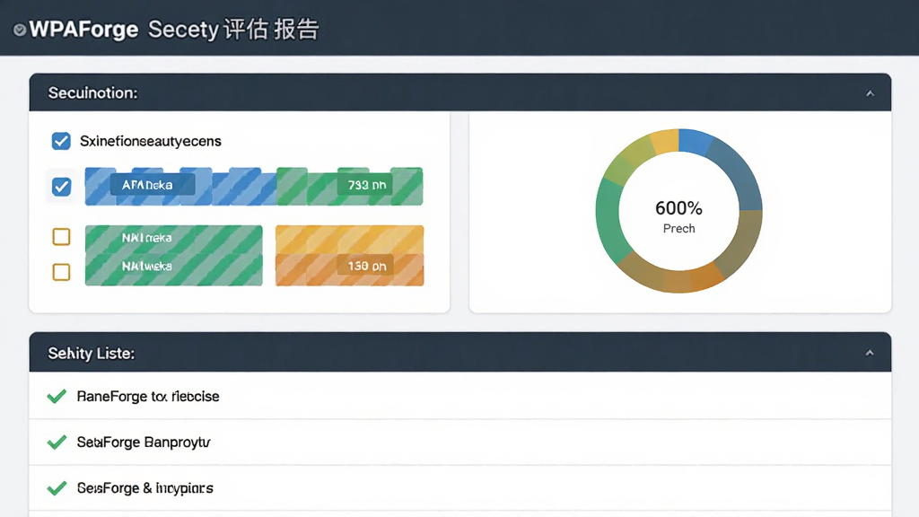
Task: Open the "SeisForge & incypiors" list row
Action: coord(460,488)
